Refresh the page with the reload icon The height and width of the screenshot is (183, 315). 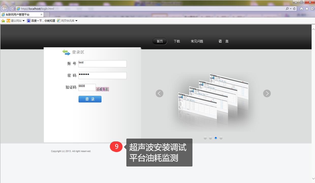click(x=294, y=9)
